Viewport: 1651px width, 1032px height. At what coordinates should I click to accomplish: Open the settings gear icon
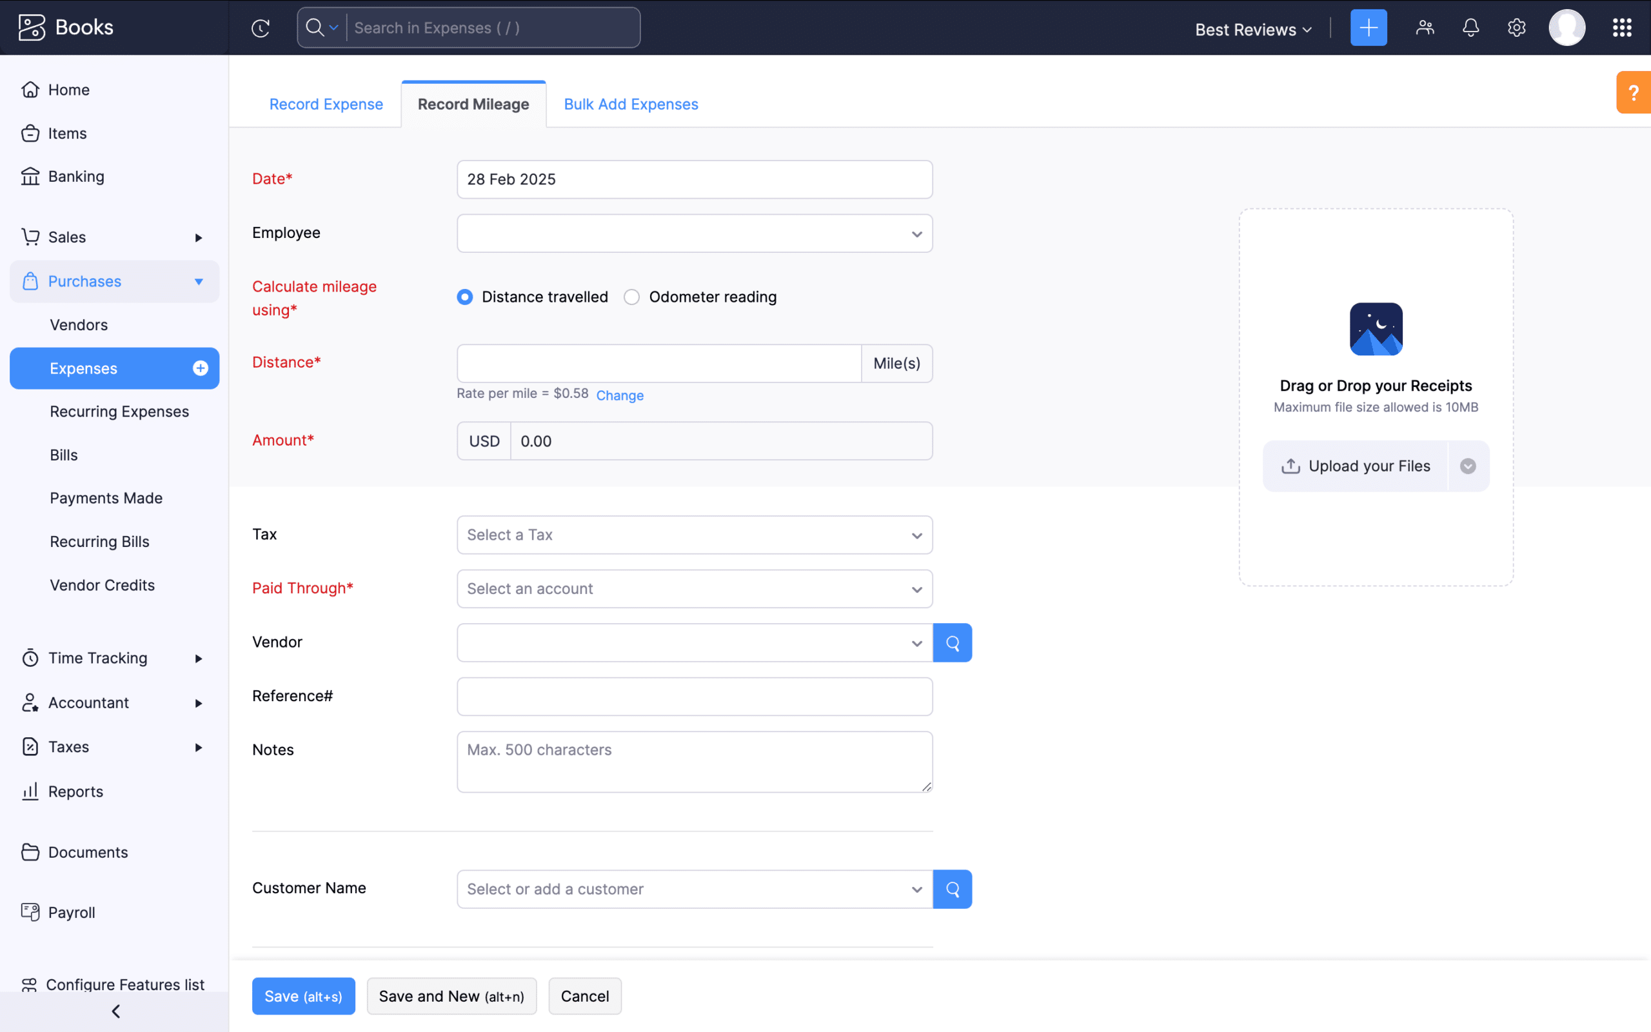pyautogui.click(x=1516, y=28)
